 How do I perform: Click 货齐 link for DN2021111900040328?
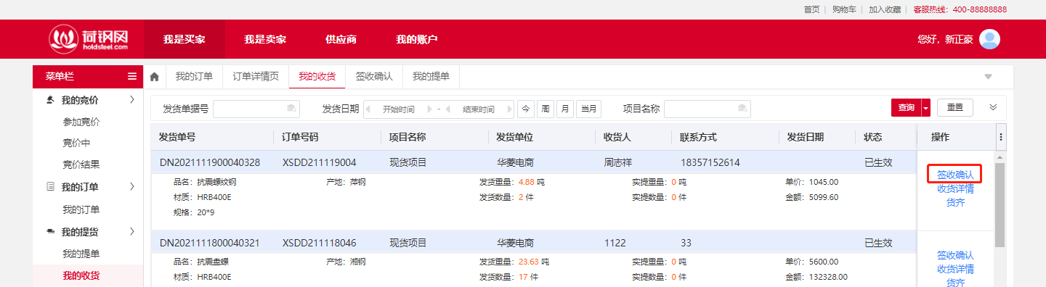pos(955,202)
